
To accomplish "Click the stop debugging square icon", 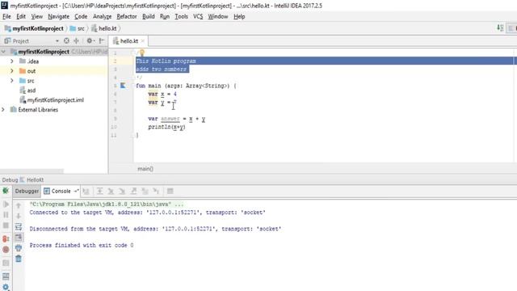I will (6, 226).
